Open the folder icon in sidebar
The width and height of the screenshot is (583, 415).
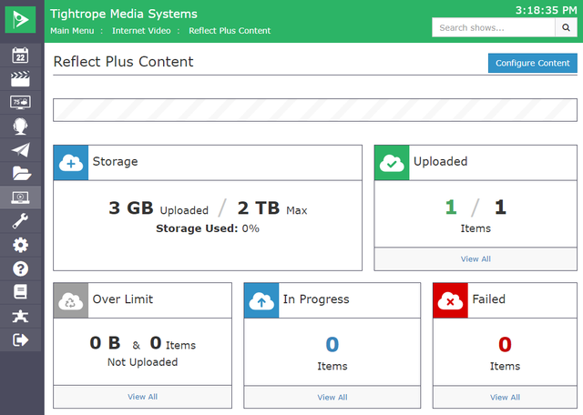click(x=20, y=174)
